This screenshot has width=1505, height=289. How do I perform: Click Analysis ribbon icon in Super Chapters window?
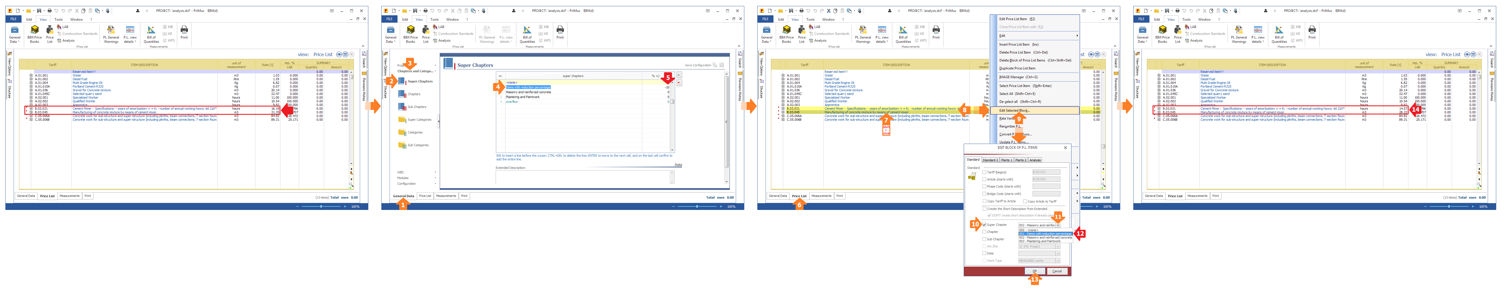click(442, 41)
